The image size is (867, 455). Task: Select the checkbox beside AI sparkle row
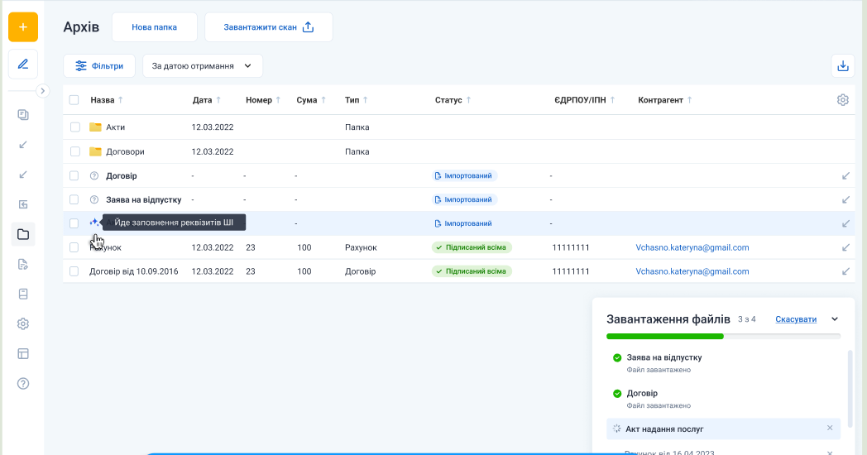(74, 223)
